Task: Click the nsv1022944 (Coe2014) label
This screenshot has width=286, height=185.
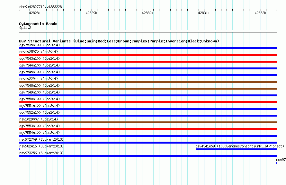Action: click(x=39, y=79)
